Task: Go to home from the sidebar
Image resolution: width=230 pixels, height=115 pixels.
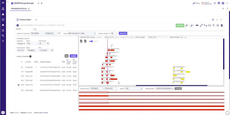Action: click(x=3, y=14)
